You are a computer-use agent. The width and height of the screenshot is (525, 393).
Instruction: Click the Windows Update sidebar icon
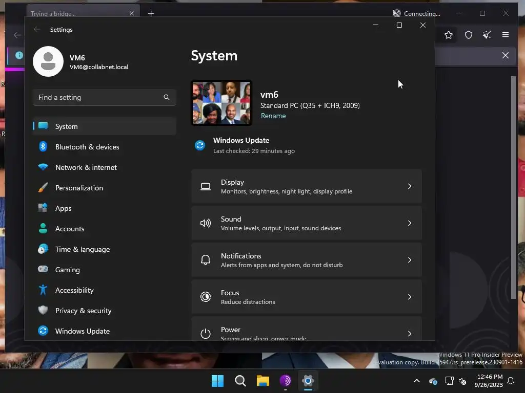point(43,331)
